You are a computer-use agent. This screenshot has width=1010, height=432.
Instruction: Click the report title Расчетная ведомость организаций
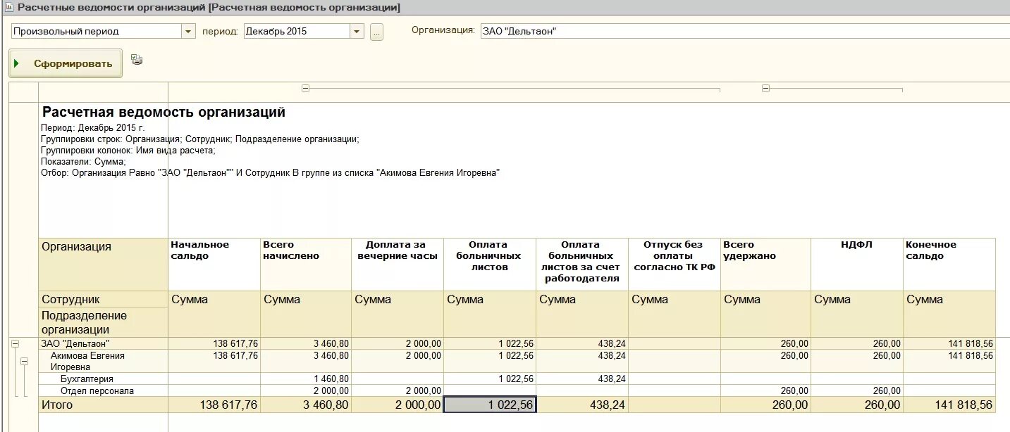[164, 112]
